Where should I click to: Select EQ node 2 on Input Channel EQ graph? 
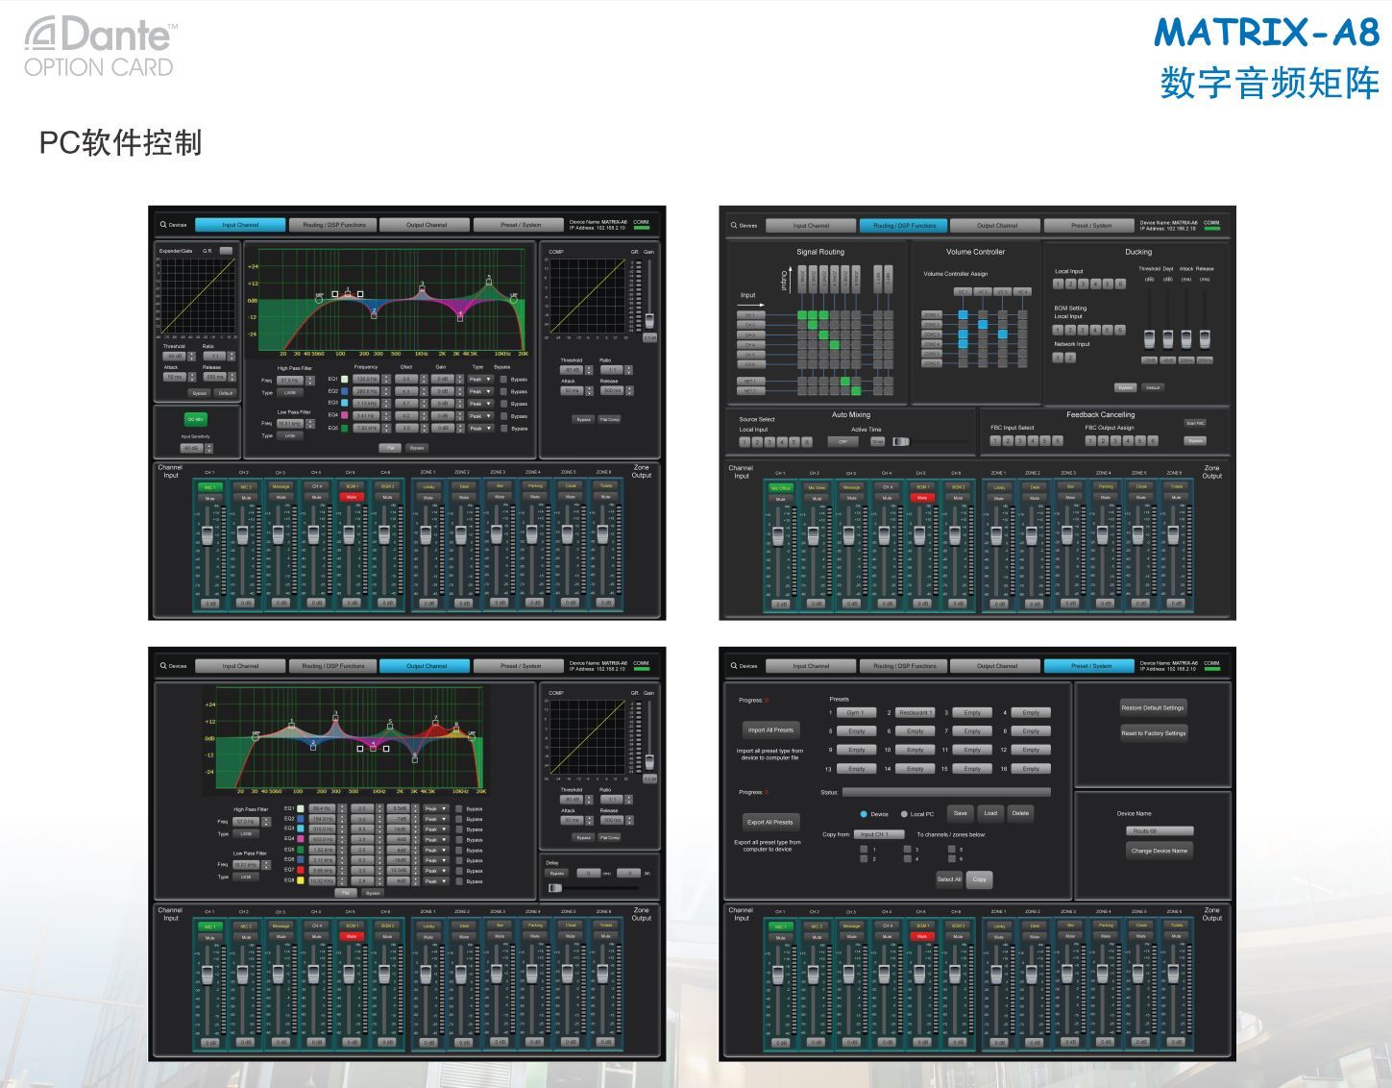[x=374, y=315]
